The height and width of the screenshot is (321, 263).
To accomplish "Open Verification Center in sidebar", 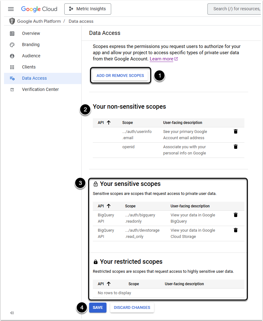I will click(40, 89).
